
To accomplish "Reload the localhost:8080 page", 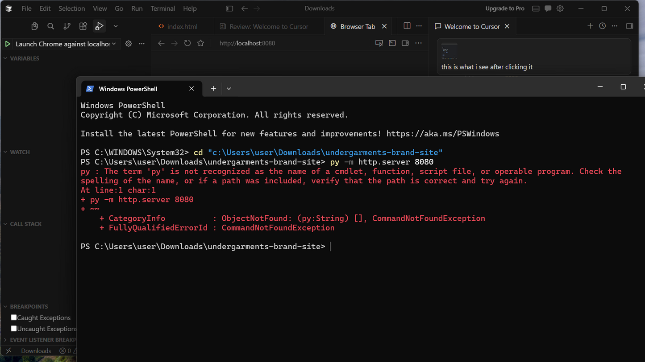I will [187, 43].
